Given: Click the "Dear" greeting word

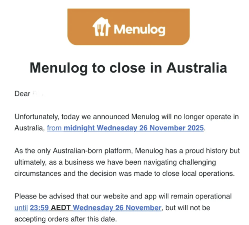Looking at the screenshot, I should pos(22,94).
